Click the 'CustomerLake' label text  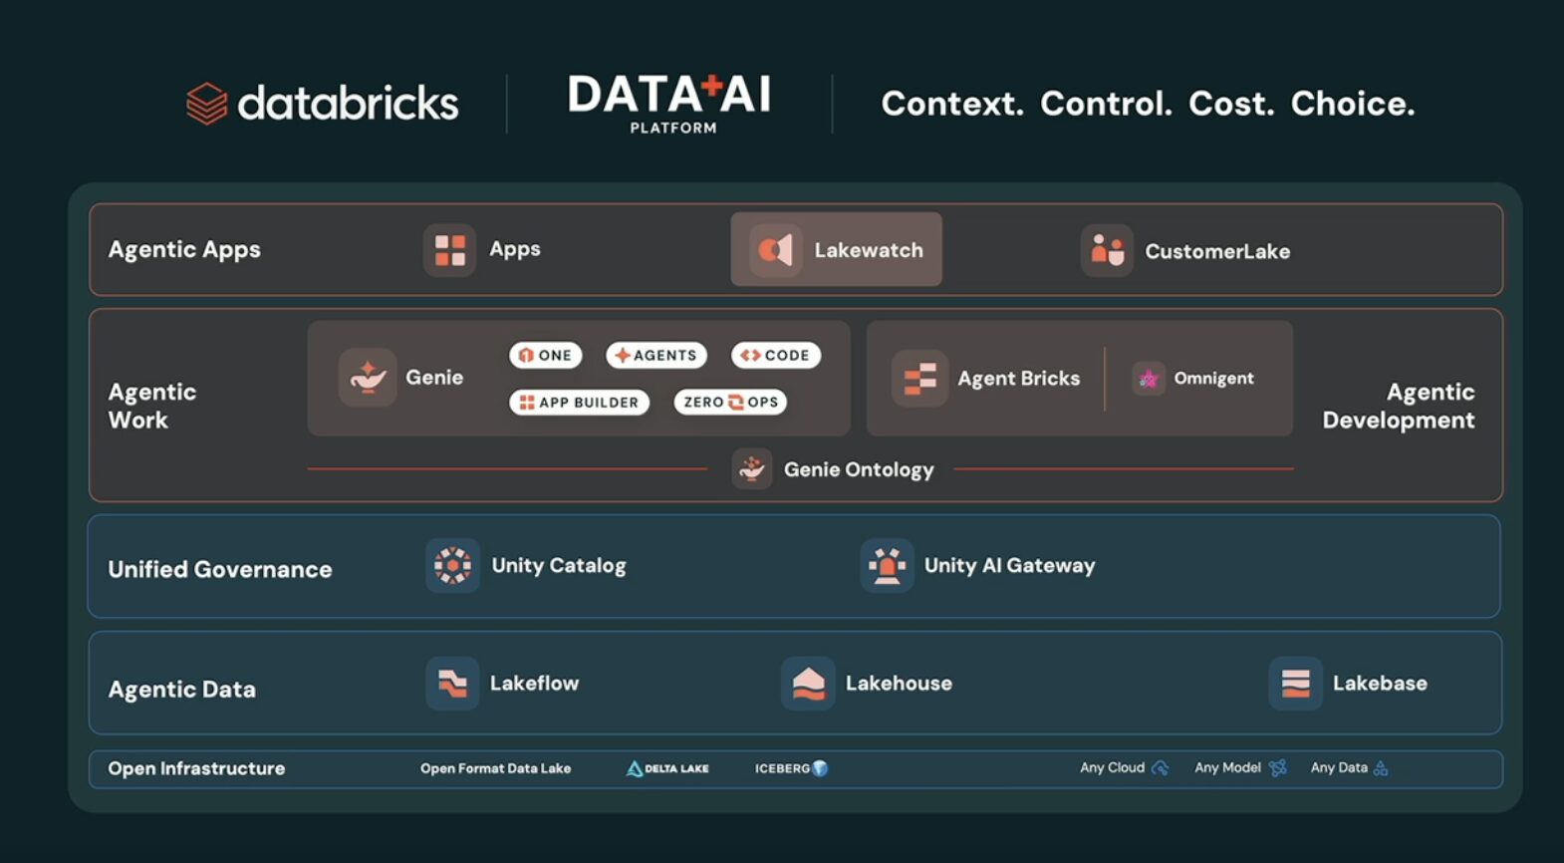1217,251
